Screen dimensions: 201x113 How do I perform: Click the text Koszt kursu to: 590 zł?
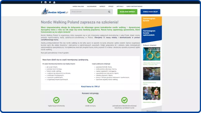tap(90, 87)
